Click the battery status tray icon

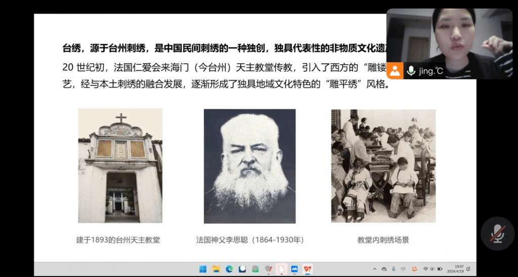tap(440, 269)
